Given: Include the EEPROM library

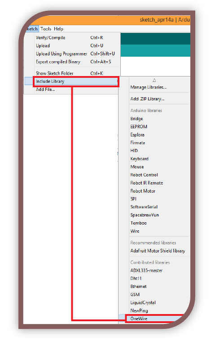Looking at the screenshot, I should pyautogui.click(x=139, y=127).
